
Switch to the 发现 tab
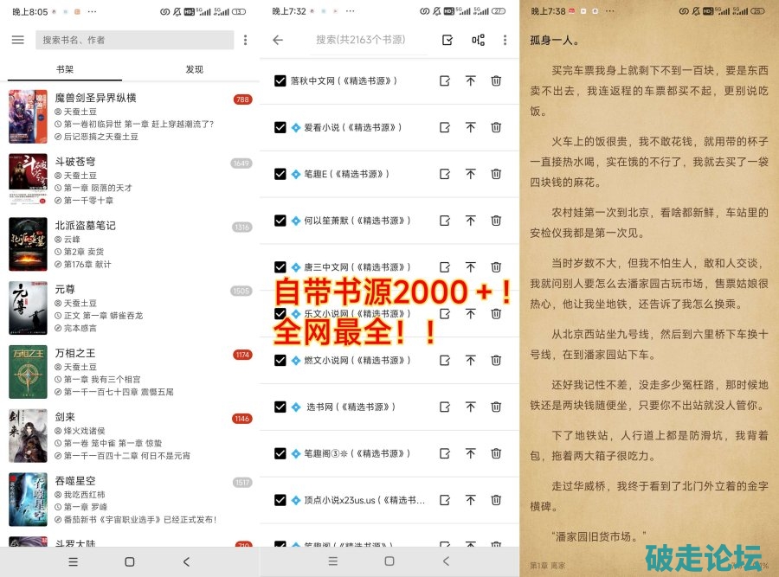(194, 69)
